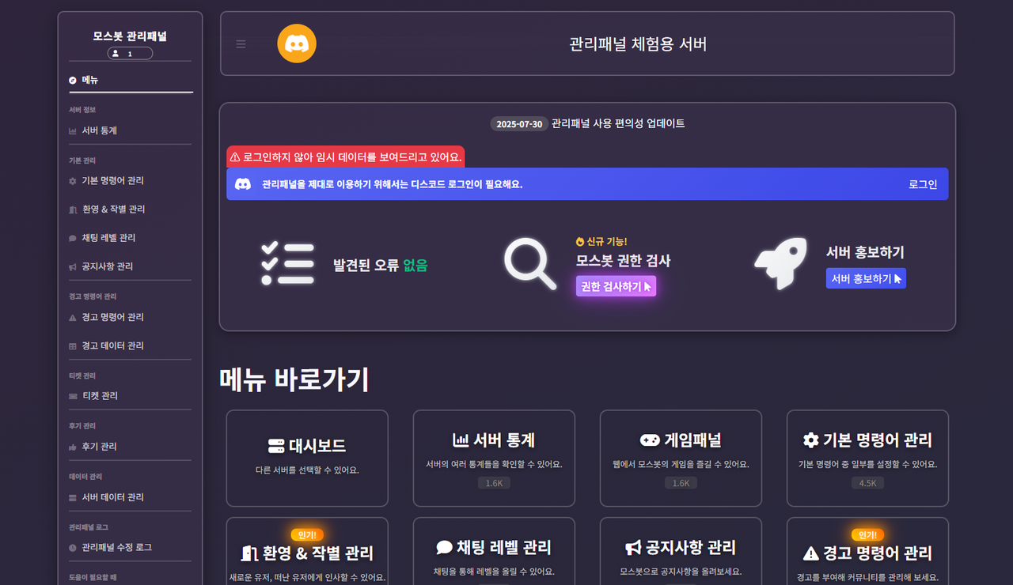Click the 메뉴 바로가기 heading
1013x585 pixels.
[294, 379]
